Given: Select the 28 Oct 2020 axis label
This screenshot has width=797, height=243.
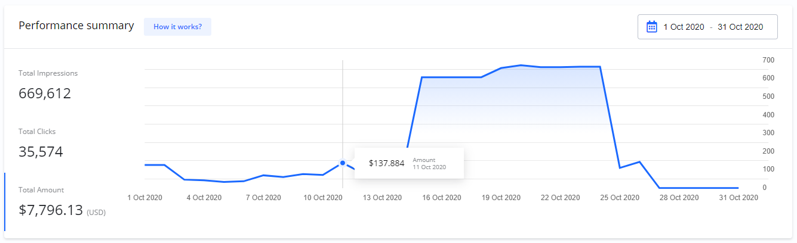Looking at the screenshot, I should tap(679, 198).
